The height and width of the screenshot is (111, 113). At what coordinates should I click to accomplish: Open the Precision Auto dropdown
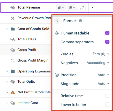104,75
